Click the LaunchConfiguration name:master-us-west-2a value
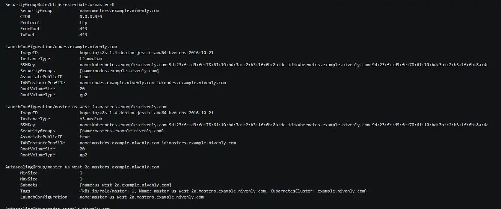 click(142, 197)
